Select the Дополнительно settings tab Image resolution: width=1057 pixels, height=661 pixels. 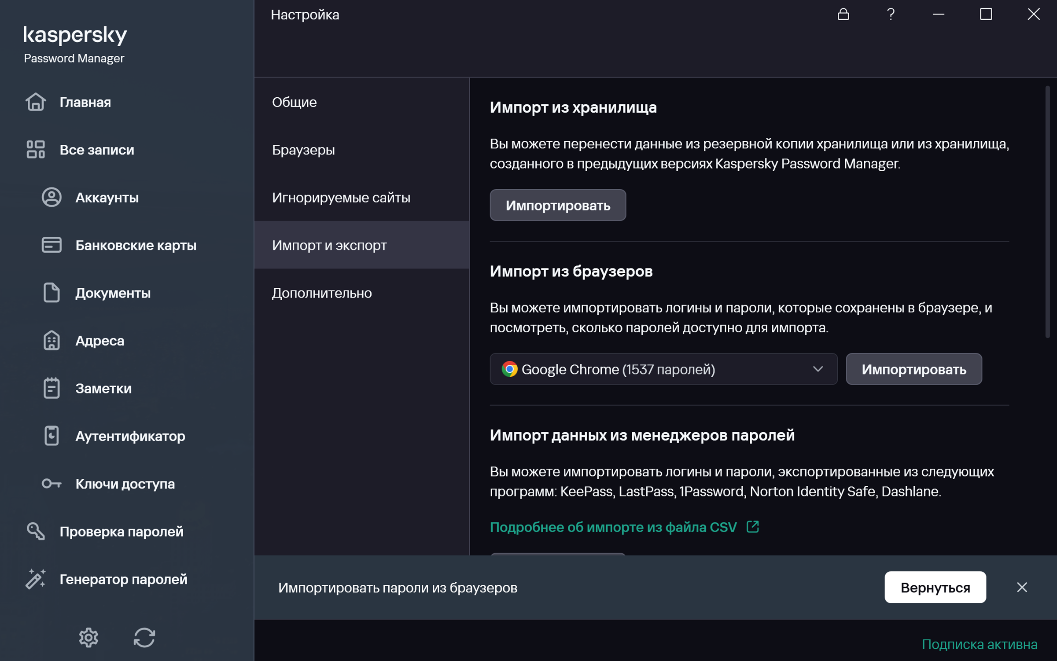coord(321,293)
